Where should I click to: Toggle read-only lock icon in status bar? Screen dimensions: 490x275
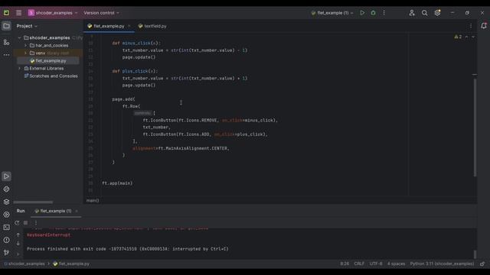(x=482, y=264)
